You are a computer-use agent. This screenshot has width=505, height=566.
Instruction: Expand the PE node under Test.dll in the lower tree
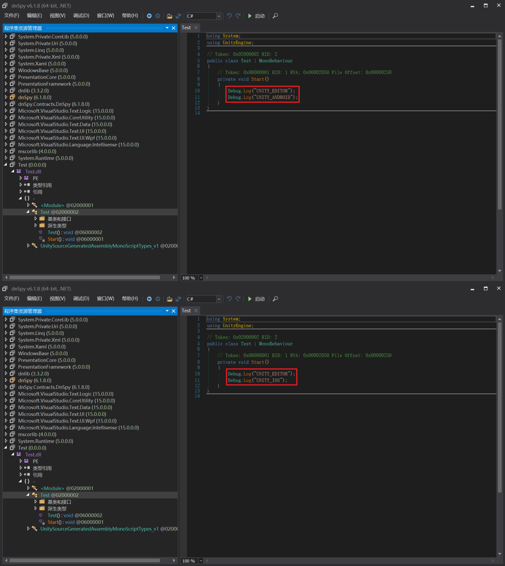pos(21,461)
